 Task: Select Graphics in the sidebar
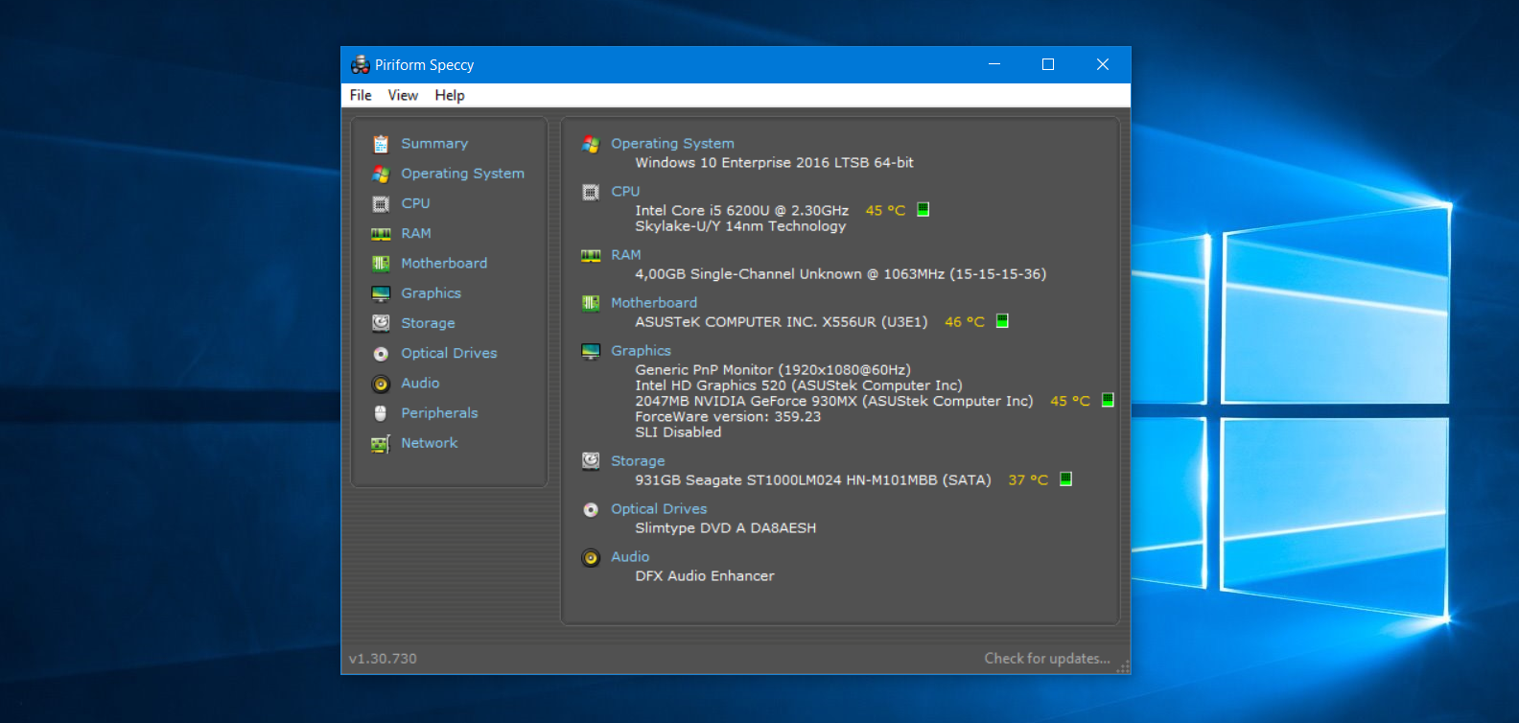[x=431, y=293]
